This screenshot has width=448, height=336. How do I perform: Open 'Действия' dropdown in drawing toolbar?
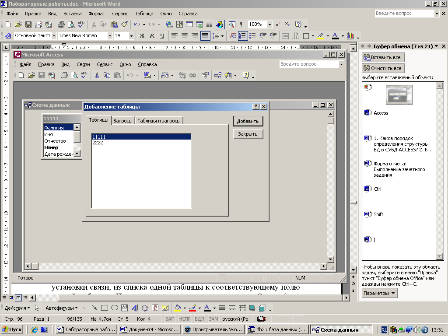[x=17, y=308]
